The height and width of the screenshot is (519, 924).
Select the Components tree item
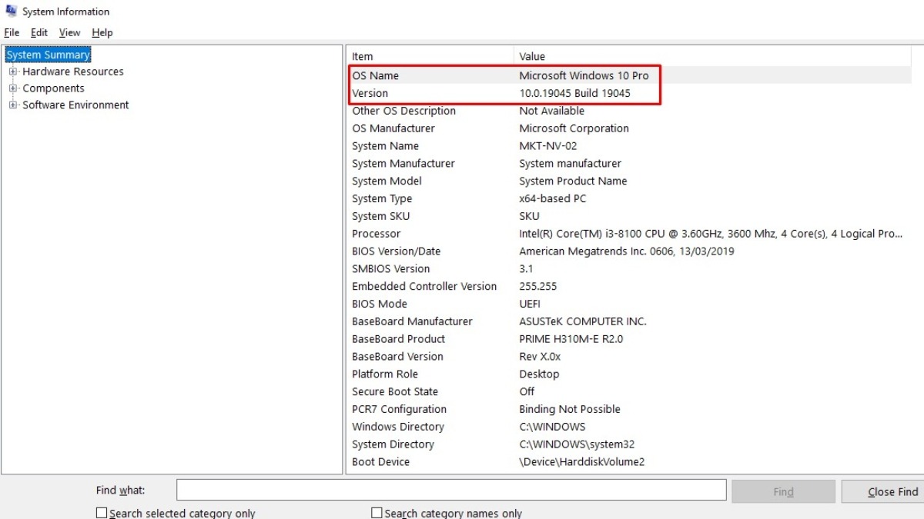pos(53,88)
